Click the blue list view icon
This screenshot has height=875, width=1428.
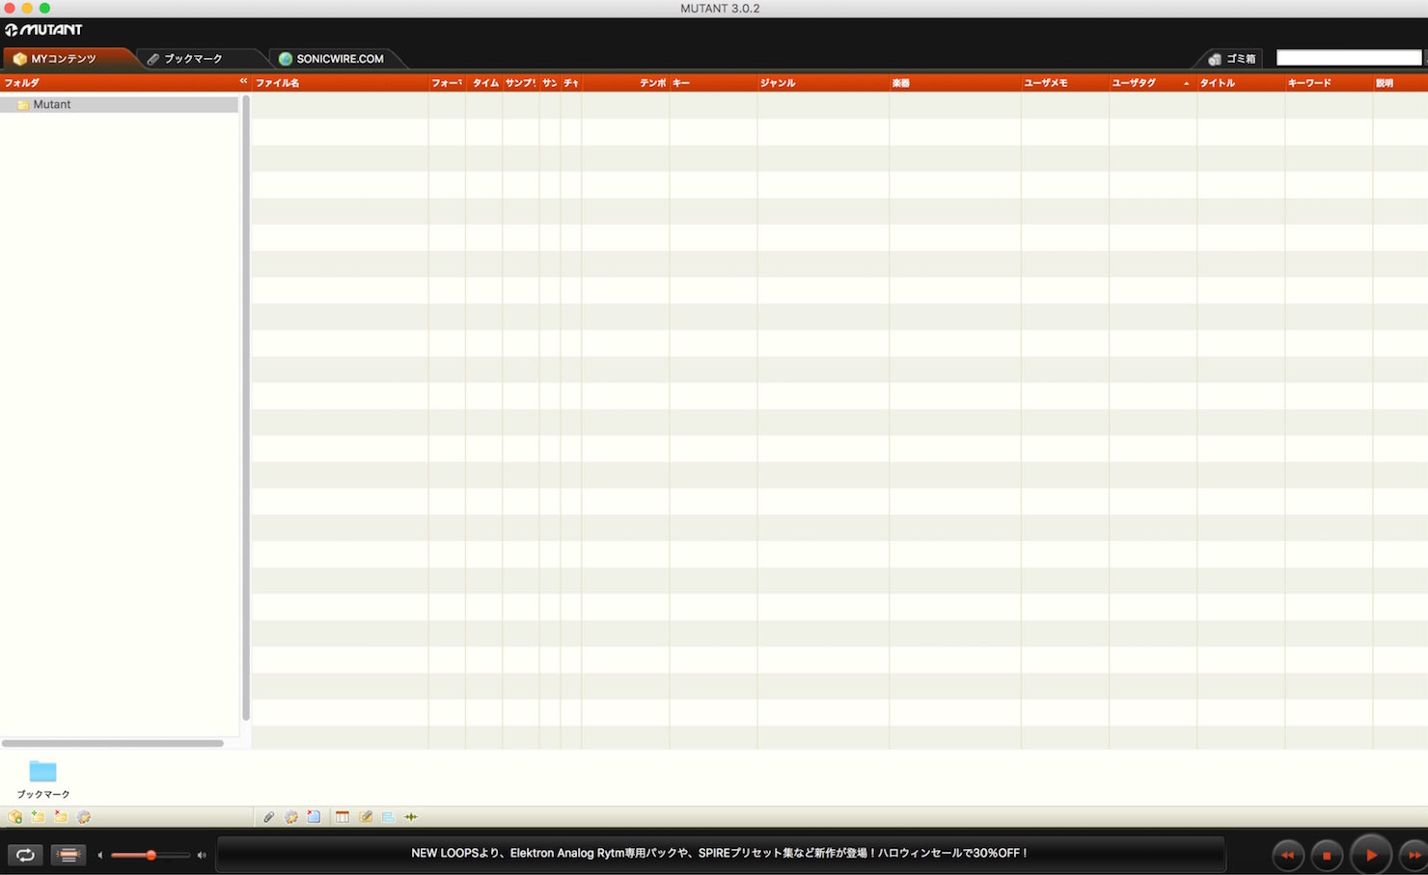pyautogui.click(x=388, y=817)
